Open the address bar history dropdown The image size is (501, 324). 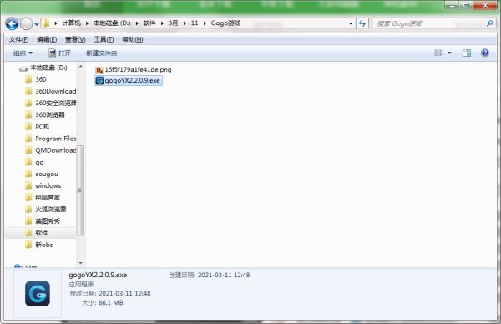(351, 23)
